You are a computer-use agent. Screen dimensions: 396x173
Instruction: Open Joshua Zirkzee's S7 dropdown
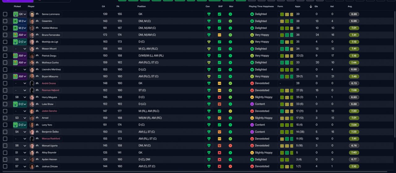pyautogui.click(x=20, y=166)
